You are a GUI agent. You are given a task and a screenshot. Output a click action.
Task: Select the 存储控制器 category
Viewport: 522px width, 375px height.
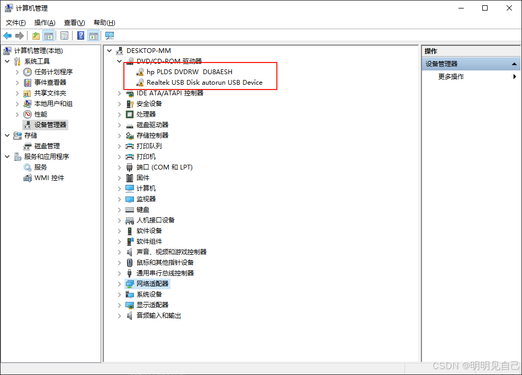(x=152, y=136)
